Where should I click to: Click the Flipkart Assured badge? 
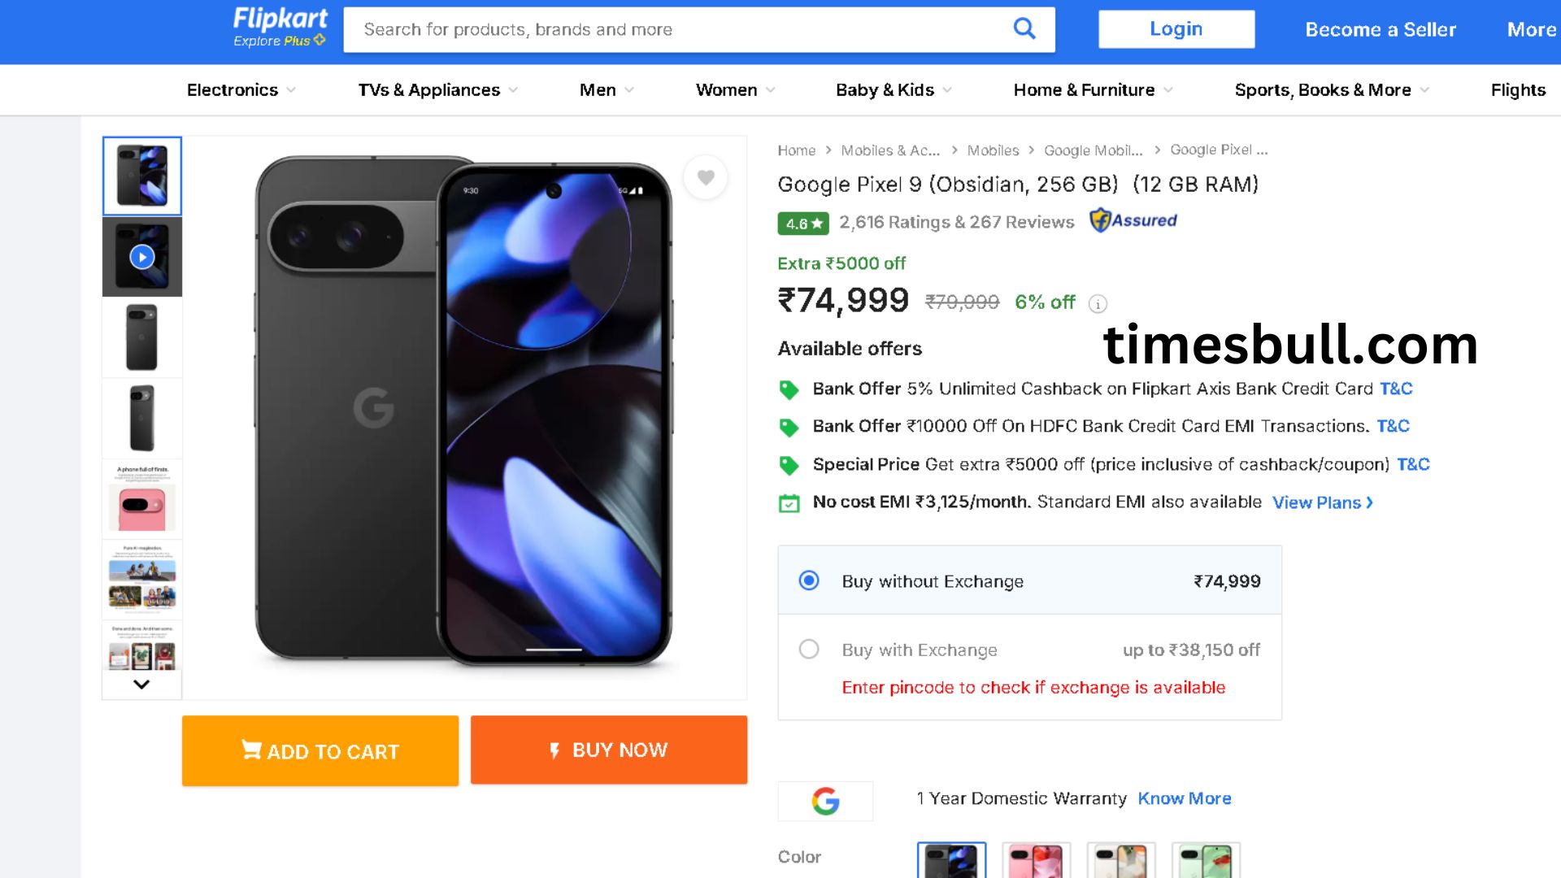coord(1133,220)
